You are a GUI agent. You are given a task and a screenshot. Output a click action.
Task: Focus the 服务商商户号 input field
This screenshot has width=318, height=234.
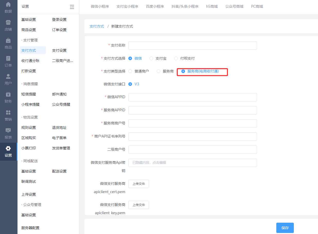click(193, 123)
